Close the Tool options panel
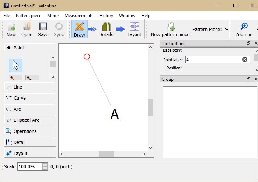Viewport: 258px width, 182px height. coord(256,43)
